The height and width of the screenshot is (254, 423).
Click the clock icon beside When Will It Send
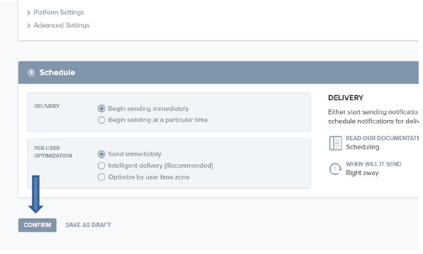335,169
